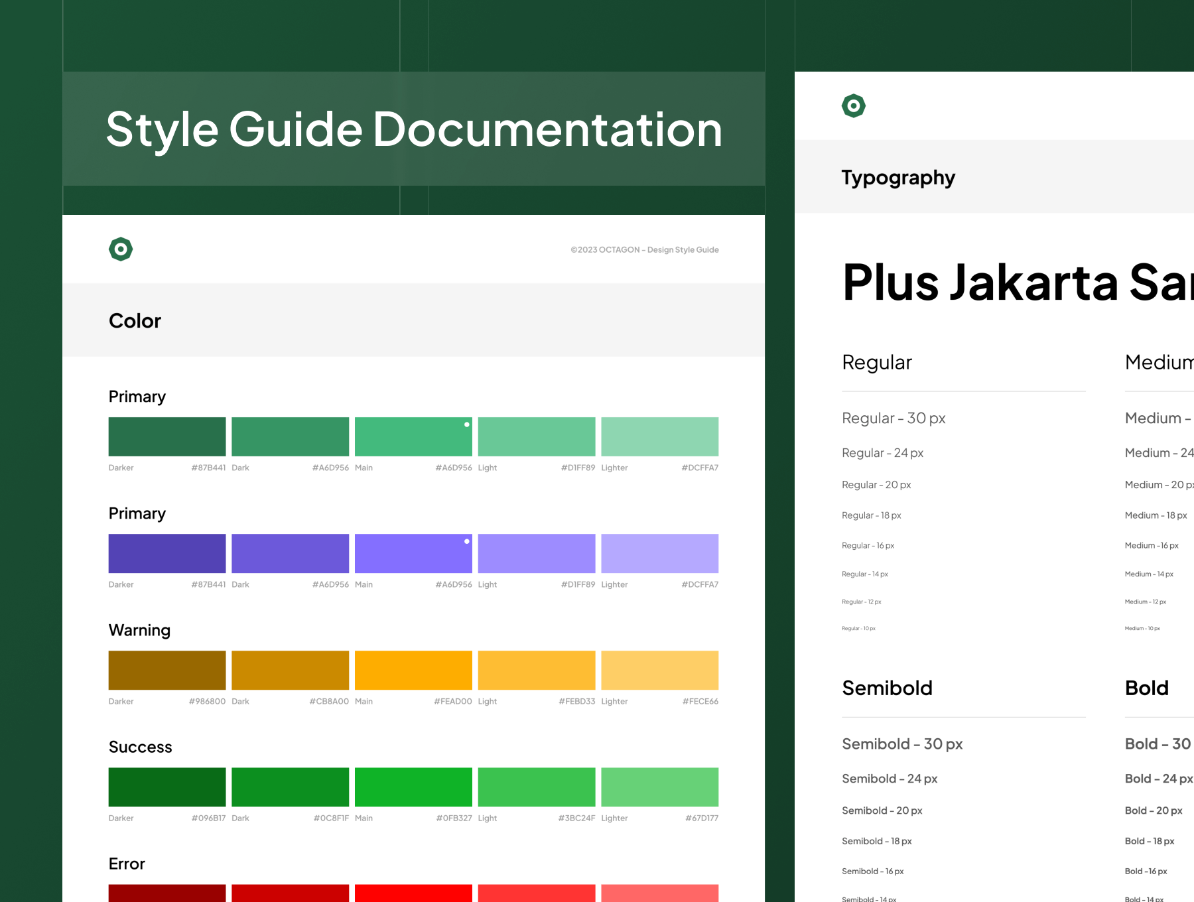
Task: Click the Octagon logo above the Typography heading
Action: pos(853,106)
